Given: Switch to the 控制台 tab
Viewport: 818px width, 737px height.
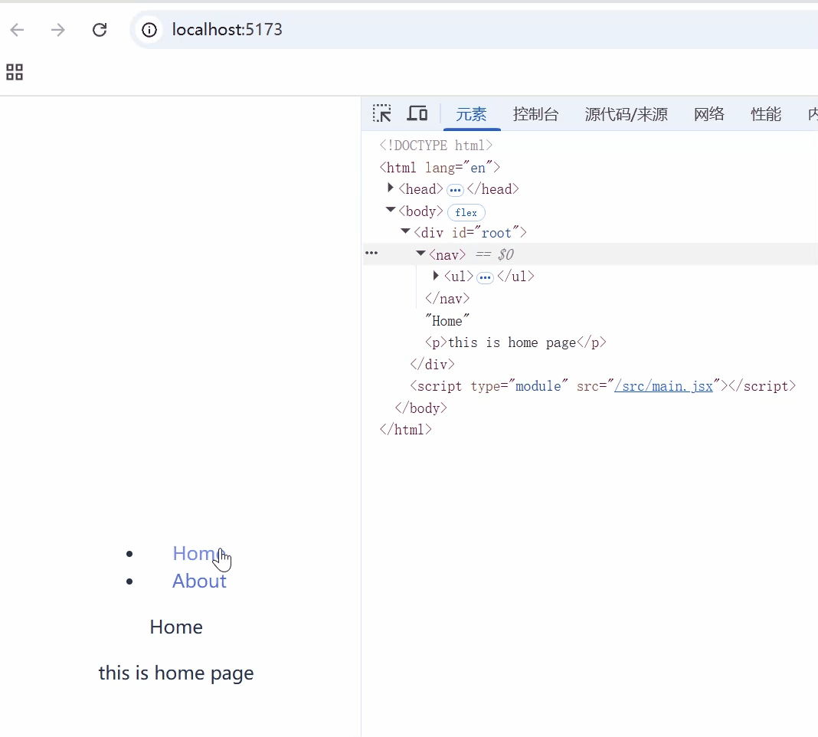Looking at the screenshot, I should click(x=536, y=114).
